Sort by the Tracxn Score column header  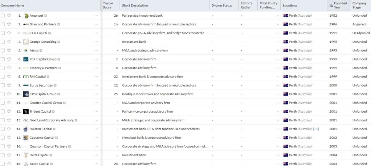108,5
